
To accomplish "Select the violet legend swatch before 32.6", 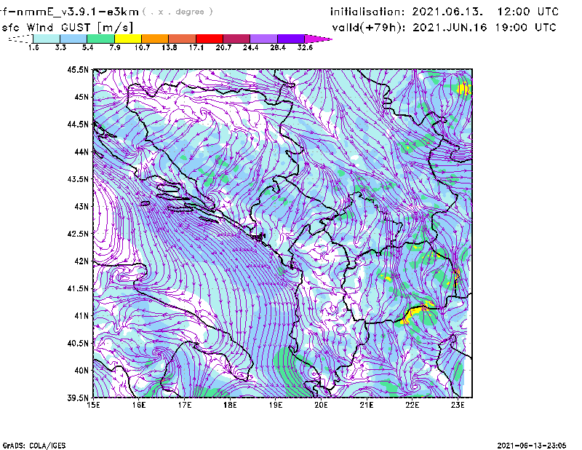I will click(x=291, y=39).
